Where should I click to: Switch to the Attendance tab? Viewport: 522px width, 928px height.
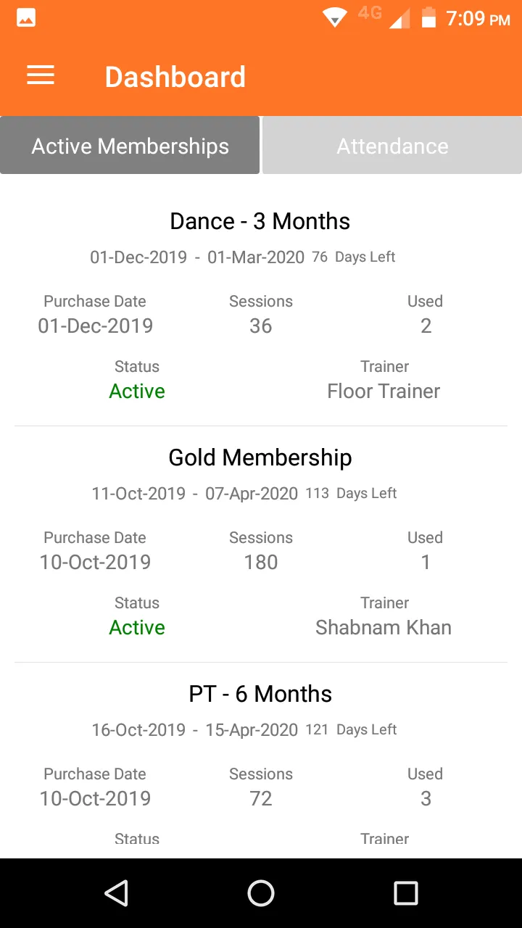[392, 146]
